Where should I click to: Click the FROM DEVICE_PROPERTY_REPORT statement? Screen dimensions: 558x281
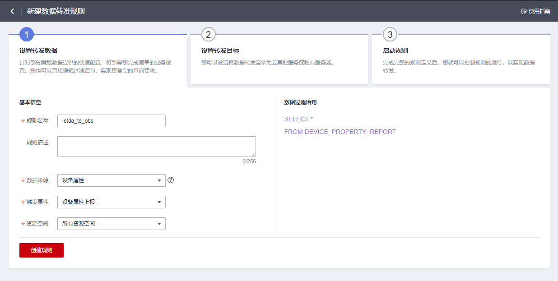tap(339, 132)
